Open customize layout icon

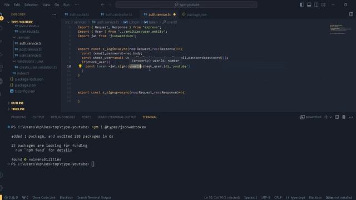tap(323, 4)
